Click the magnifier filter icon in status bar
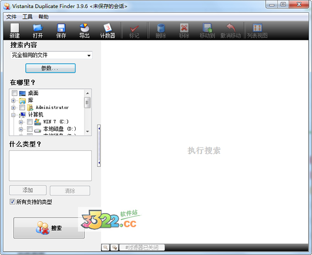 coord(106,248)
